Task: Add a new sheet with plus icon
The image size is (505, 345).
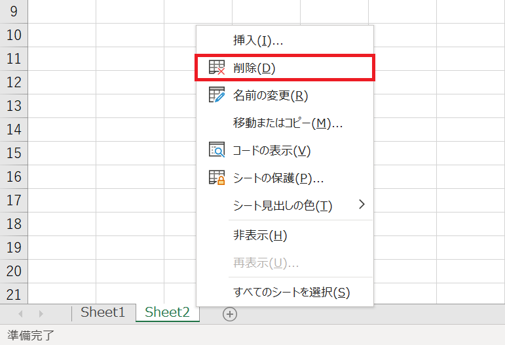Action: pyautogui.click(x=230, y=314)
